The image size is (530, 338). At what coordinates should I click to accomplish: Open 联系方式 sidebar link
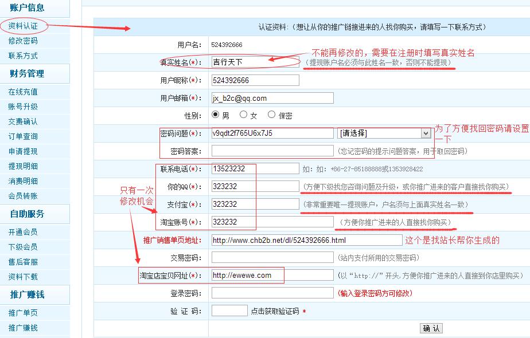[23, 56]
